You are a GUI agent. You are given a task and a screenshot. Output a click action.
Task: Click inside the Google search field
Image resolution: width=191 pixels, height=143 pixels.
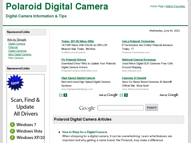tap(121, 108)
